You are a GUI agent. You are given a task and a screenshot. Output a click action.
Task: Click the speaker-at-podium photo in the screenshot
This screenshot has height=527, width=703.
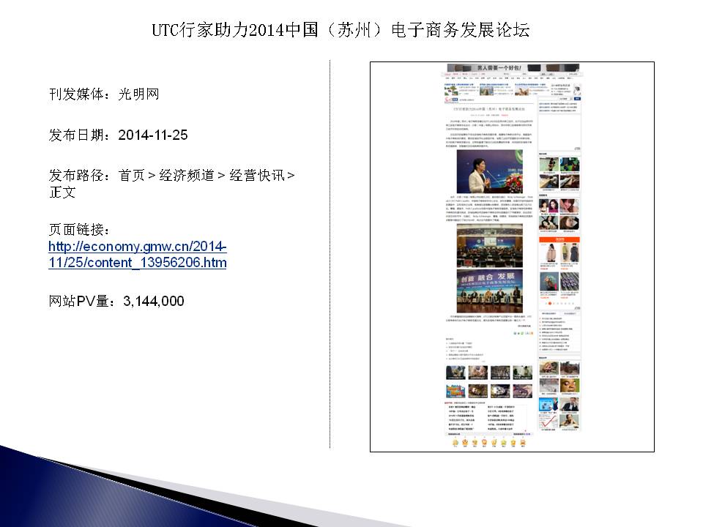(x=490, y=171)
